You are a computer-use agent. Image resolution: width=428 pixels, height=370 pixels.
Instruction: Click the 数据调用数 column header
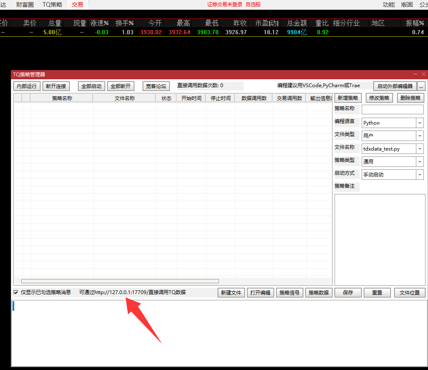pyautogui.click(x=254, y=98)
